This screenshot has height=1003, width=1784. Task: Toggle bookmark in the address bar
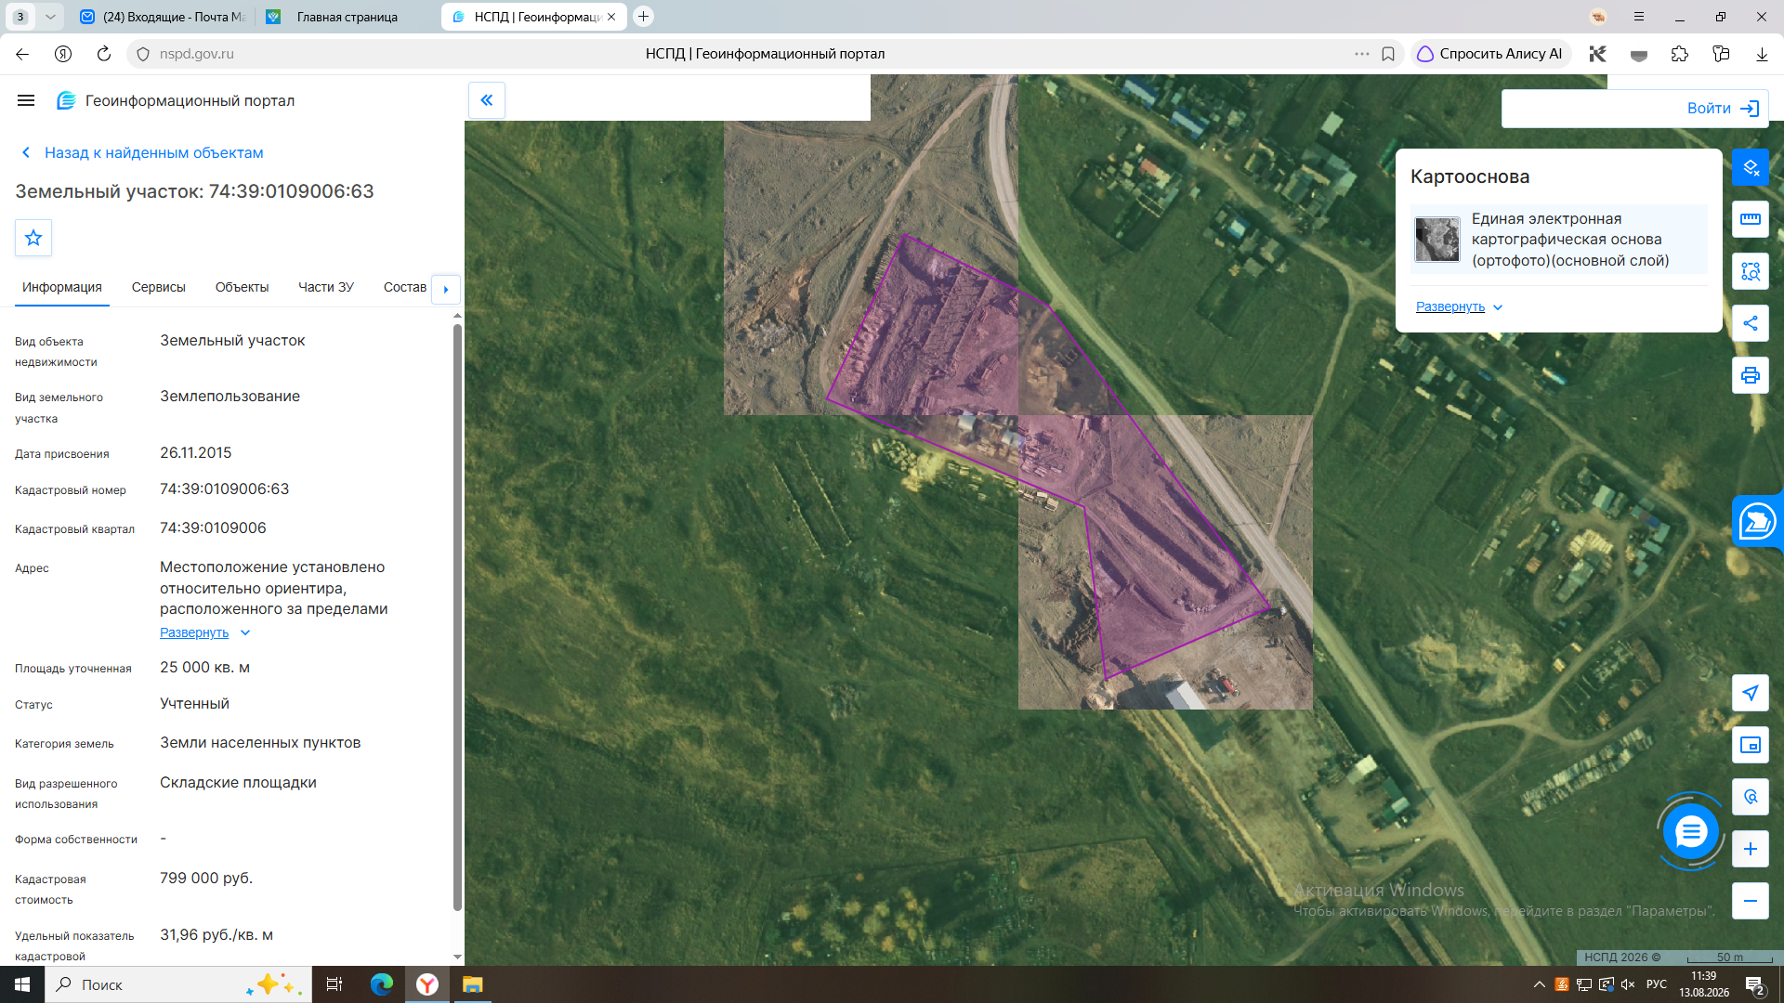(x=1388, y=54)
